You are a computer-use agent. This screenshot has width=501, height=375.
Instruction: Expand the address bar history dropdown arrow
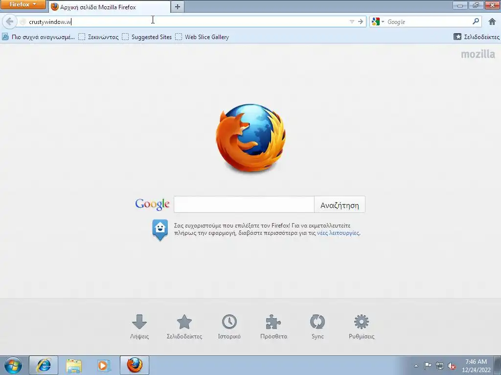pyautogui.click(x=352, y=21)
